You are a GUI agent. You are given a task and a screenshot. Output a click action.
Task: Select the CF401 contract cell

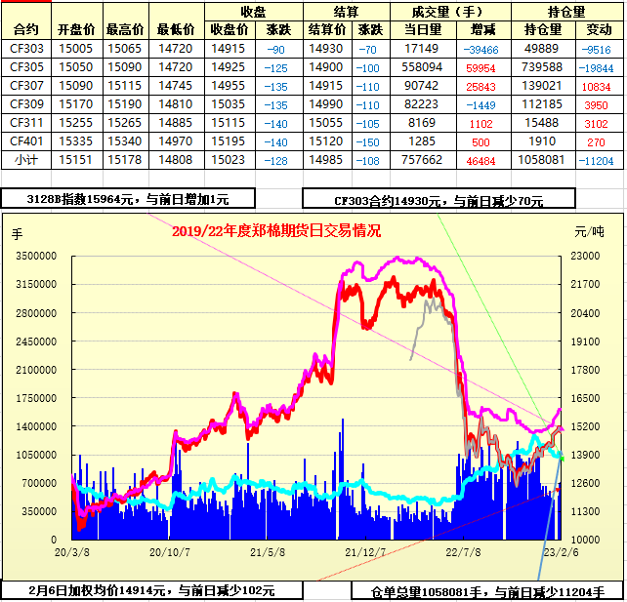[x=26, y=140]
